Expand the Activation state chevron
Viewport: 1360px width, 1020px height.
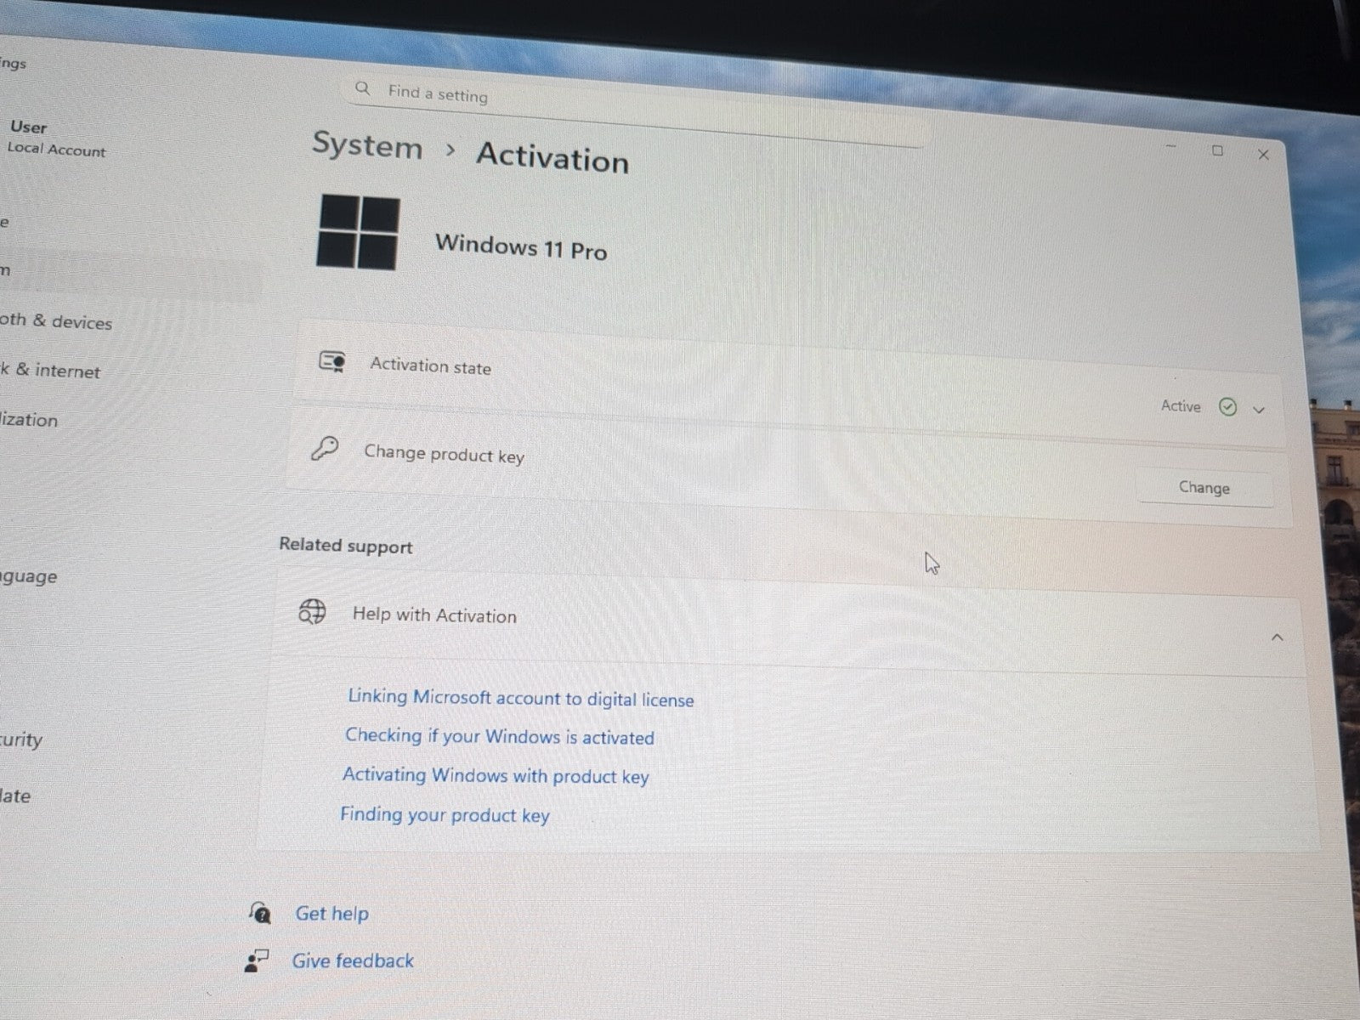click(x=1259, y=410)
